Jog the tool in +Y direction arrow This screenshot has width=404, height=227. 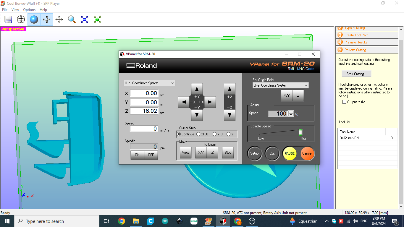coord(197,88)
